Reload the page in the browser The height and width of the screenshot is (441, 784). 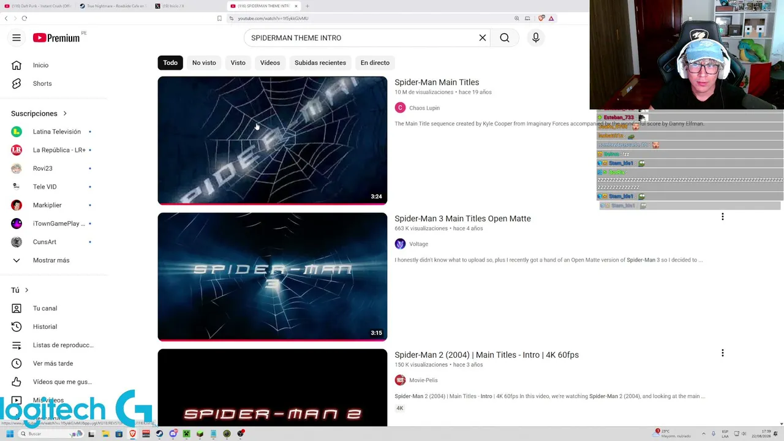coord(24,18)
